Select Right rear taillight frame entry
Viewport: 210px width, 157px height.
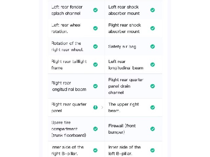(76, 65)
